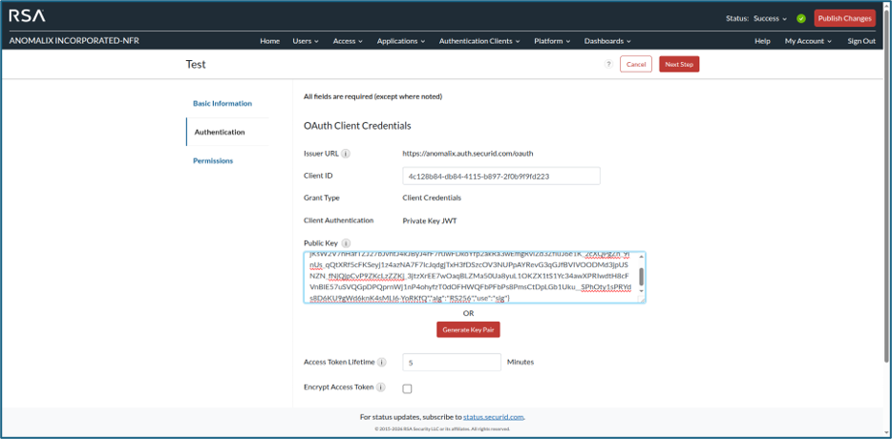Click the Publish Changes button

pos(845,18)
